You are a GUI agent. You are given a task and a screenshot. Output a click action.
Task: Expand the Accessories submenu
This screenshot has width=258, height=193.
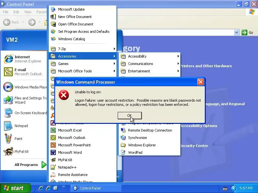pos(83,56)
